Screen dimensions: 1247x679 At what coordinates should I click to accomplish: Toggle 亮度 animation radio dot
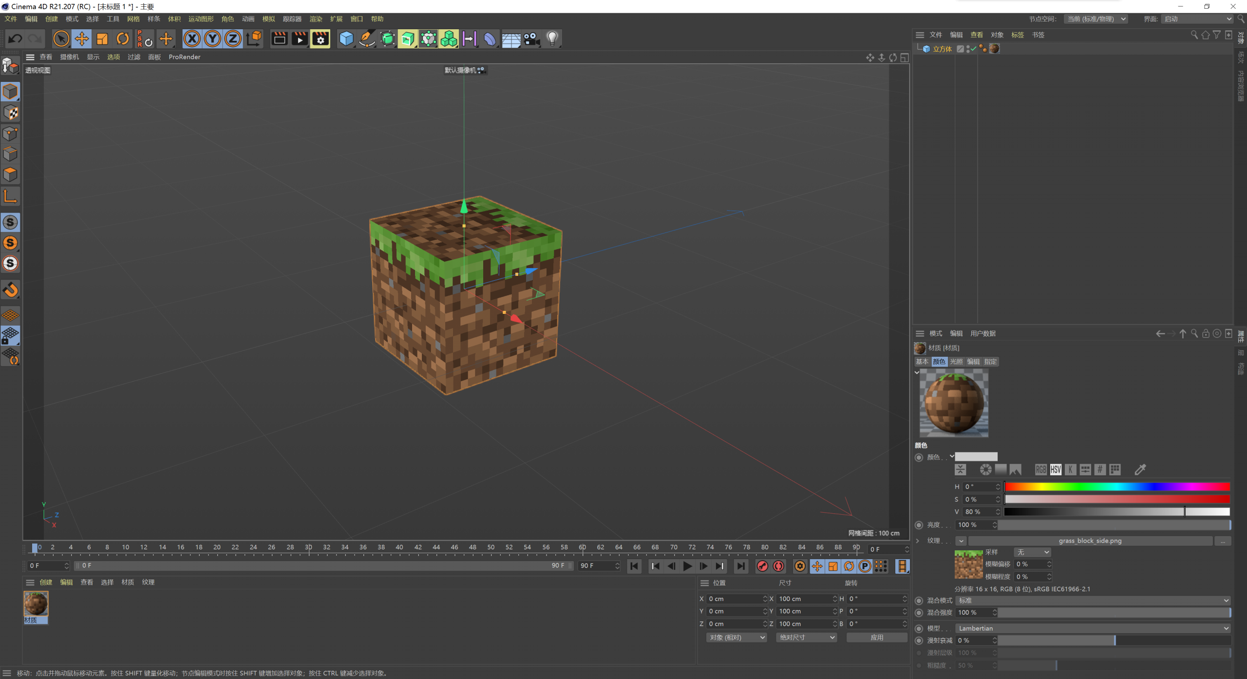coord(919,525)
